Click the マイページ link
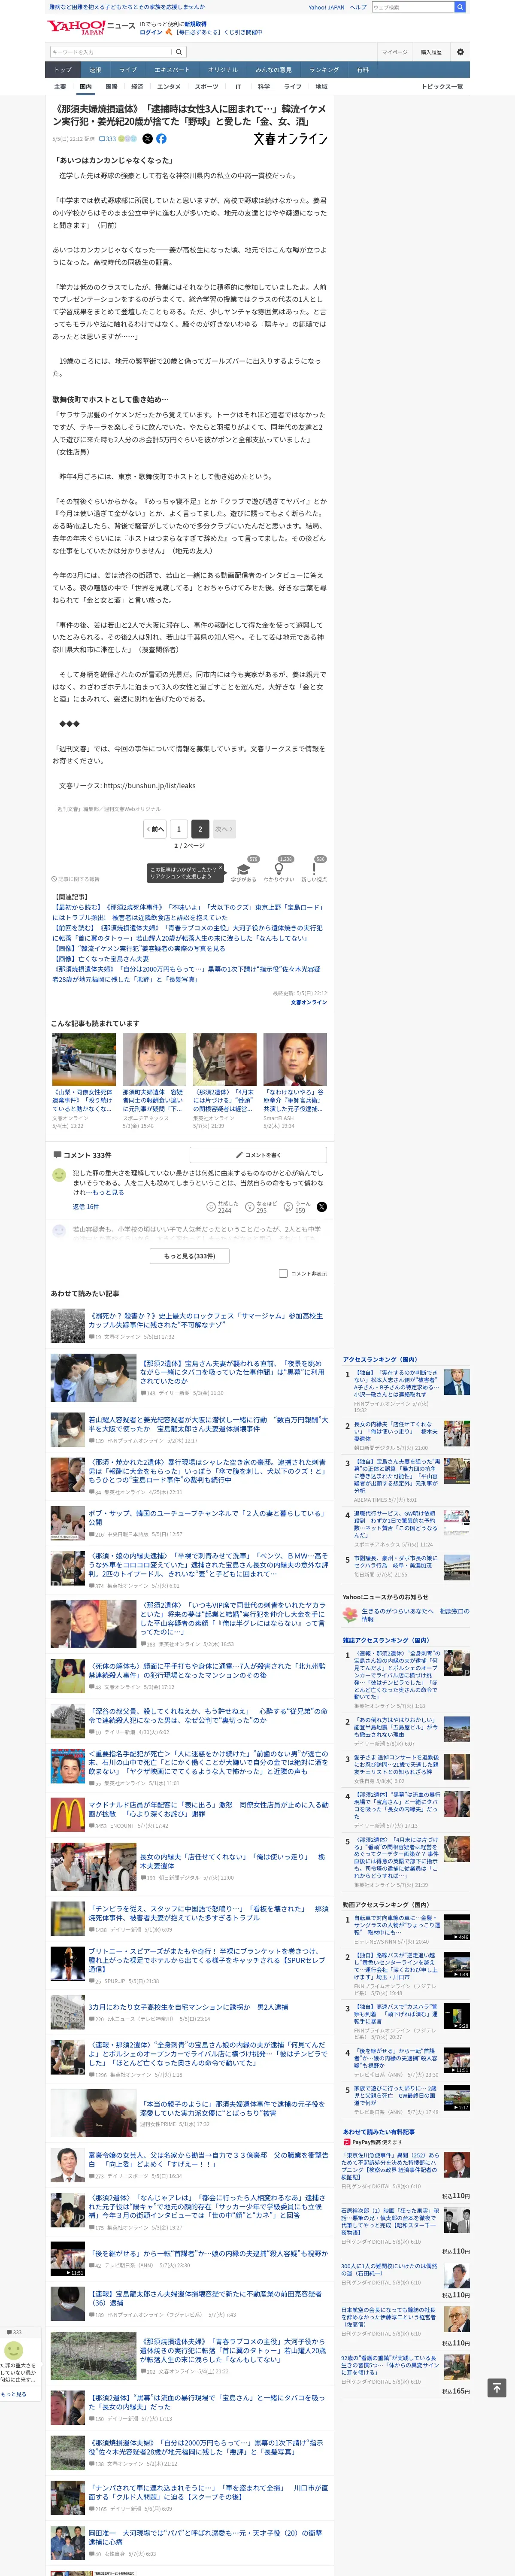 (394, 52)
